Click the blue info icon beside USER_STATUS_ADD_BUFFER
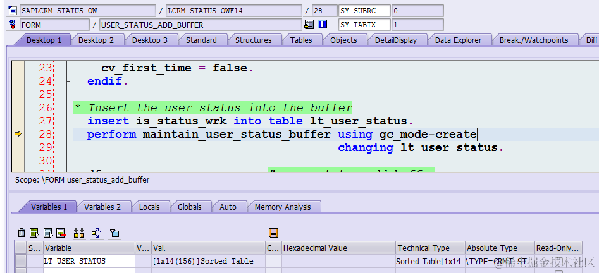This screenshot has width=599, height=273. tap(323, 25)
